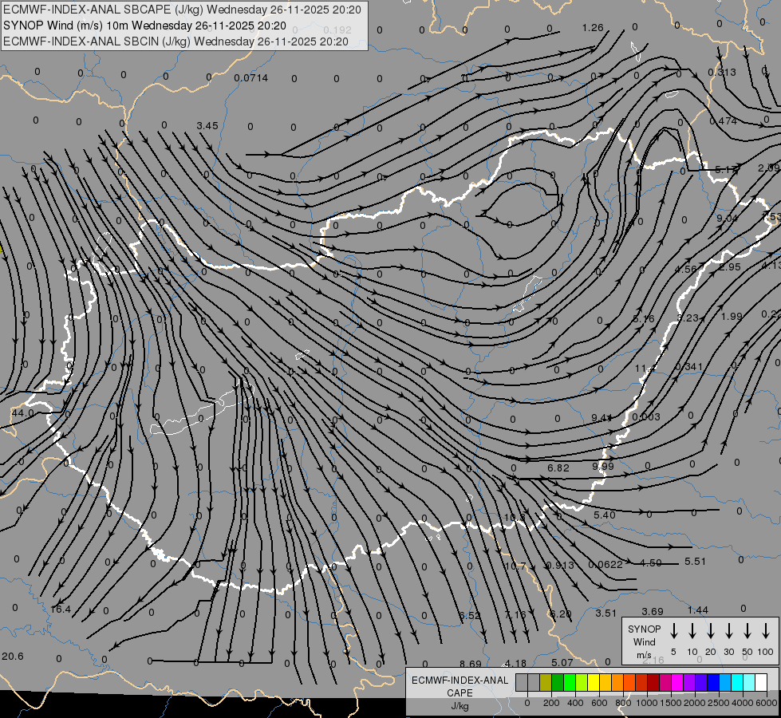Viewport: 781px width, 718px height.
Task: Click the 'J/kg' unit label in legend
Action: coord(460,706)
